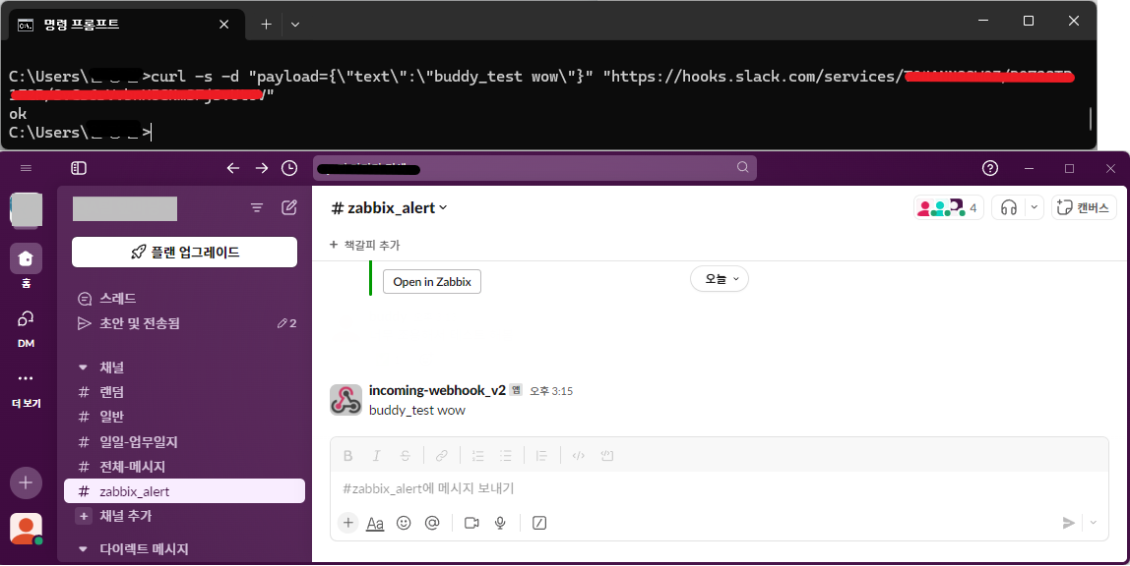Open Slack history clock icon
1130x566 pixels.
point(289,168)
